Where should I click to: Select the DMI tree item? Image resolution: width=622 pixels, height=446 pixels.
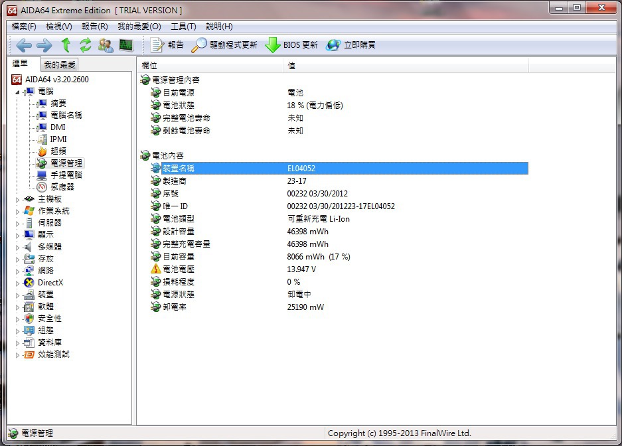pyautogui.click(x=58, y=127)
